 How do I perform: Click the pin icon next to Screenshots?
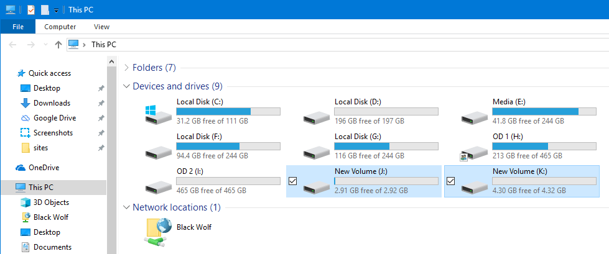(101, 133)
